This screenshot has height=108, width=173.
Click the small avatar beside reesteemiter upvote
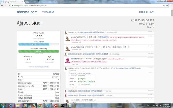point(66,54)
